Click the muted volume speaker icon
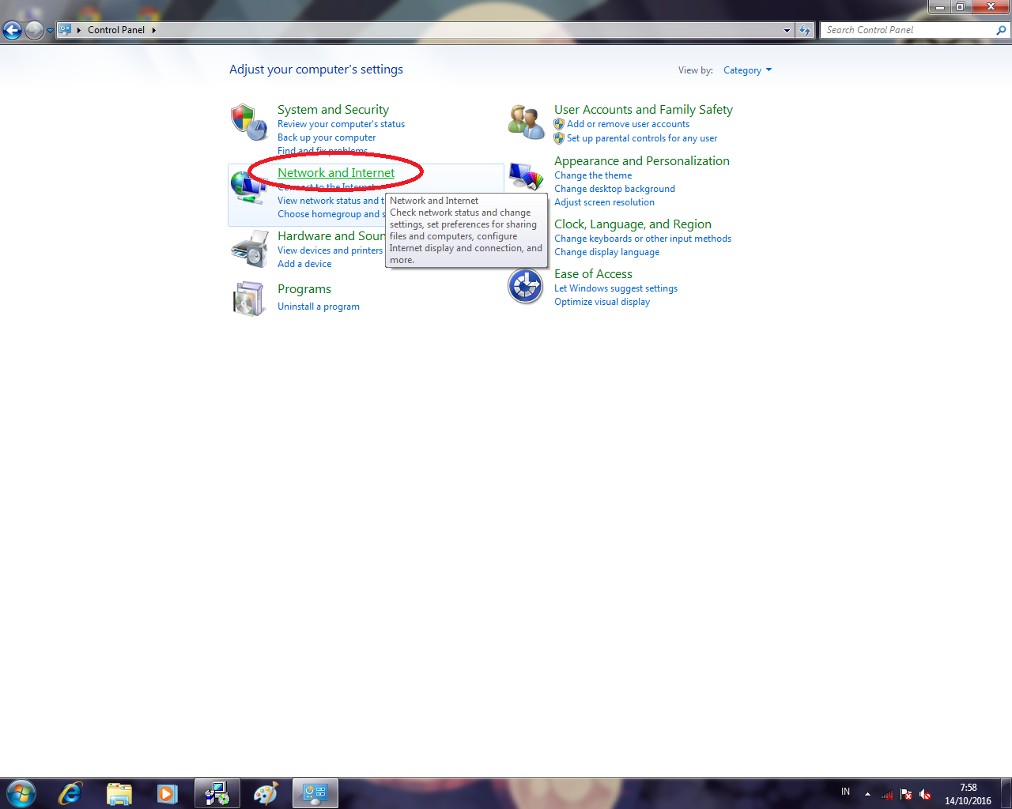 click(x=925, y=795)
